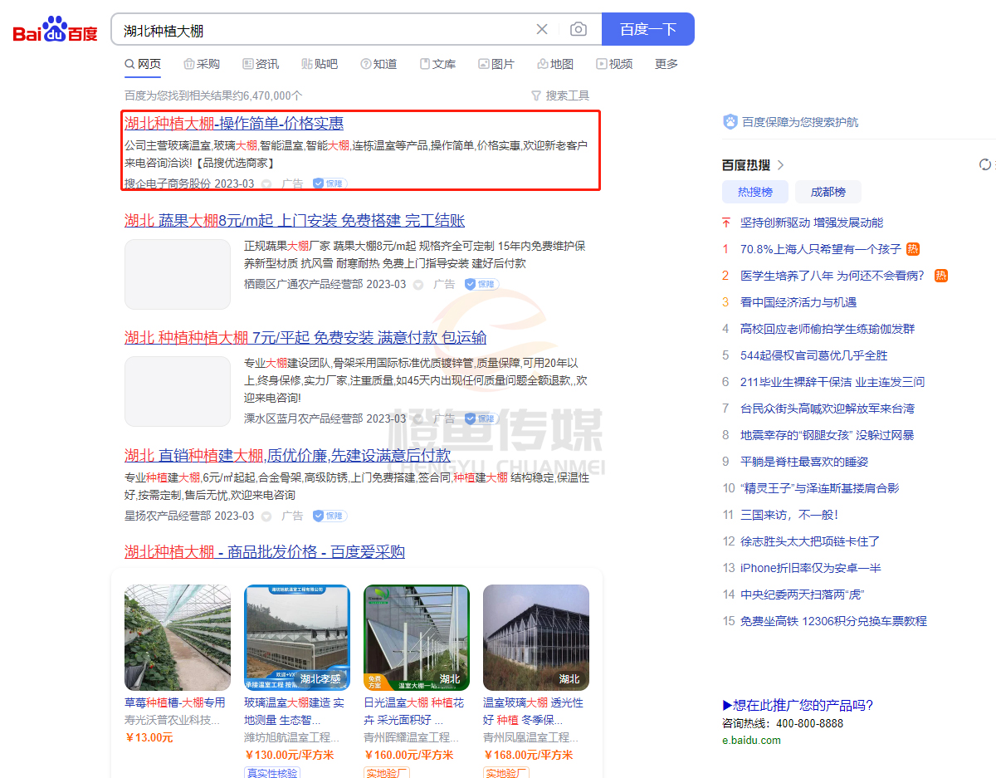Open result 湖北种植大棚-操作简单-价格实惠
Viewport: 996px width, 778px height.
tap(234, 124)
